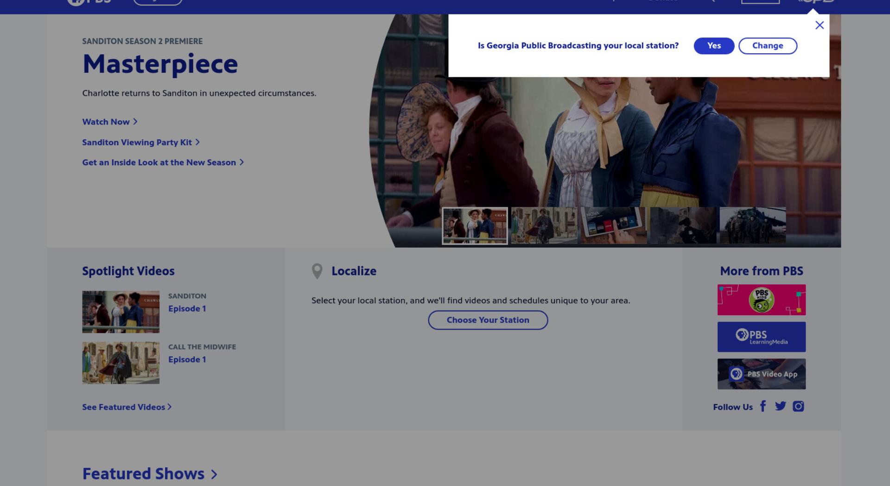
Task: Click the SANDITON label in Spotlight Videos
Action: click(187, 296)
